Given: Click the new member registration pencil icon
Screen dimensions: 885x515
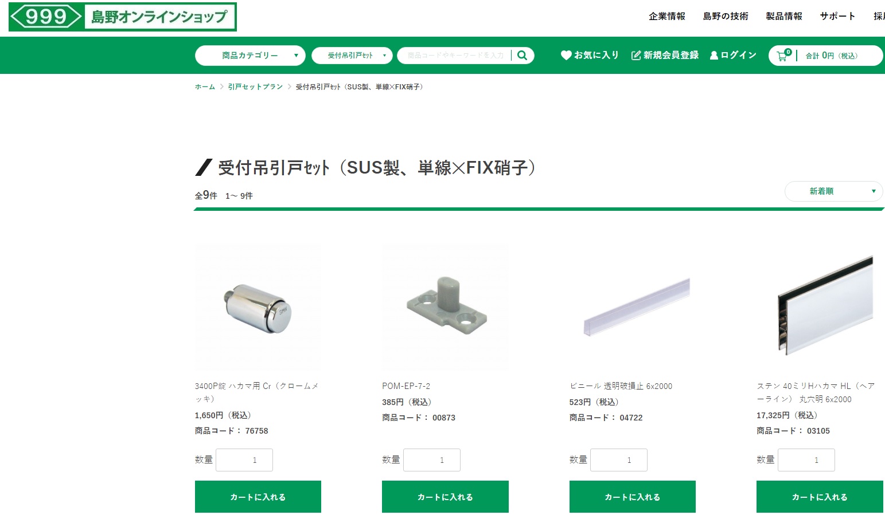Looking at the screenshot, I should 636,55.
